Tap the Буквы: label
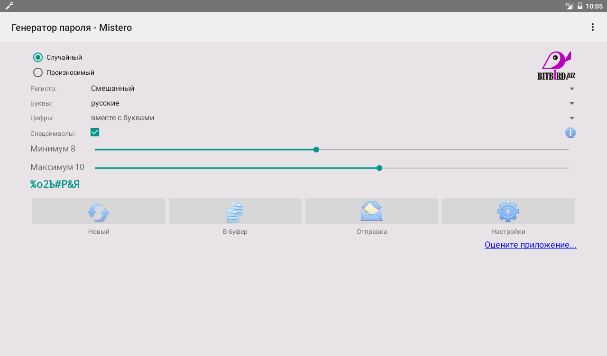 point(41,103)
